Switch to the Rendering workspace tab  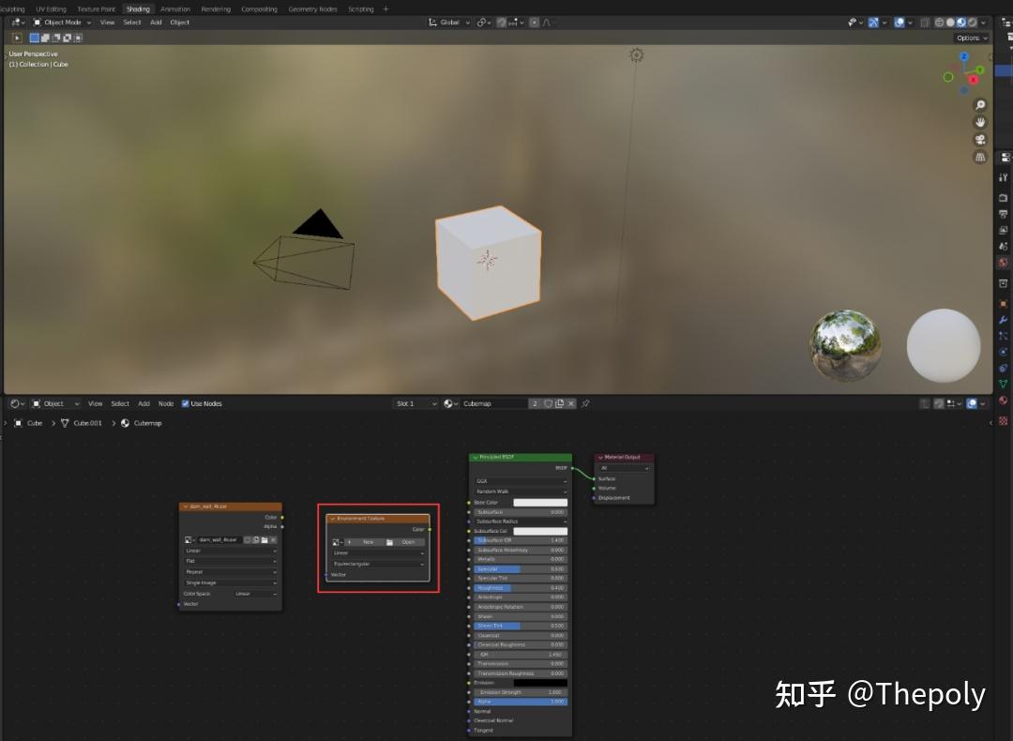215,8
